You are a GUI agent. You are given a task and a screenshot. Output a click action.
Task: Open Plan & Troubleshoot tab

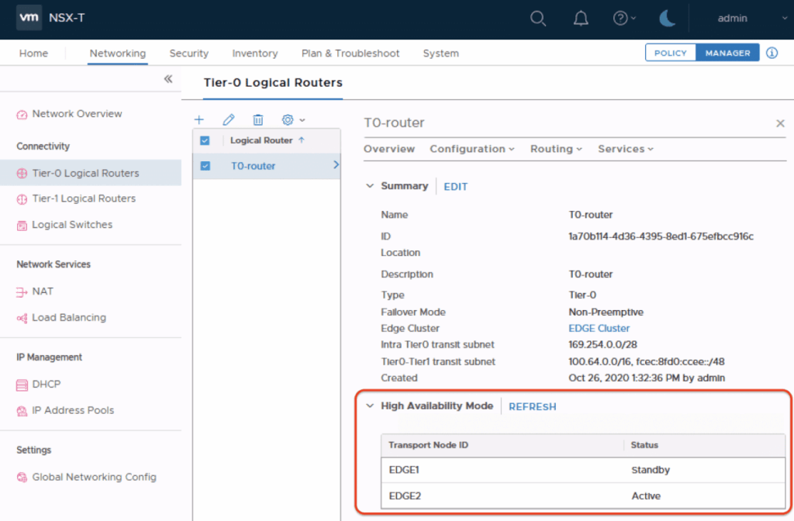(350, 53)
